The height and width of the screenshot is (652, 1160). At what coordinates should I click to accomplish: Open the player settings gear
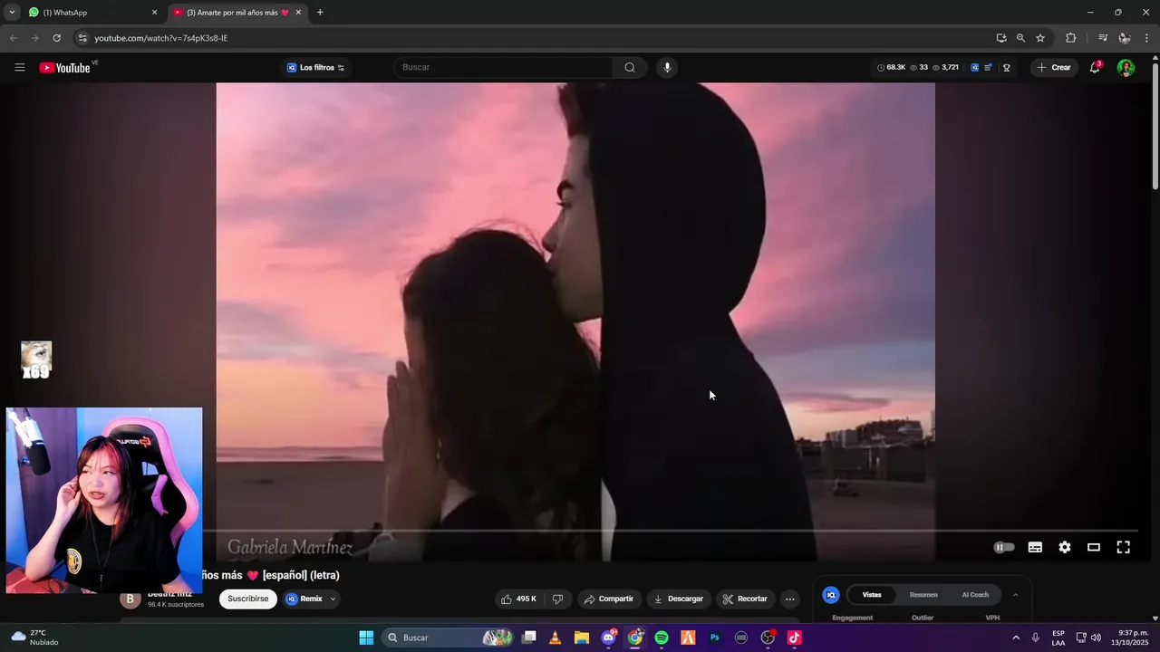1065,547
